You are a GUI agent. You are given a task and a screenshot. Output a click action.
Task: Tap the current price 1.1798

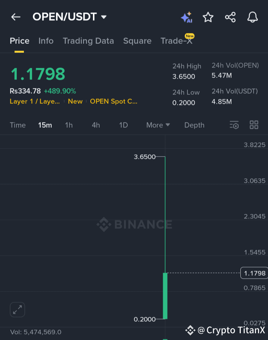point(38,74)
